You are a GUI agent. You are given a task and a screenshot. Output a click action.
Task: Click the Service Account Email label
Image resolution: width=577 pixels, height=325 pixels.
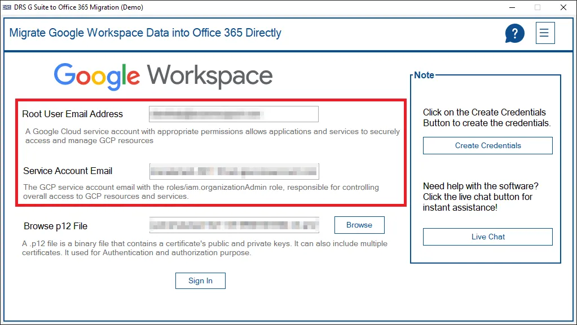[68, 171]
